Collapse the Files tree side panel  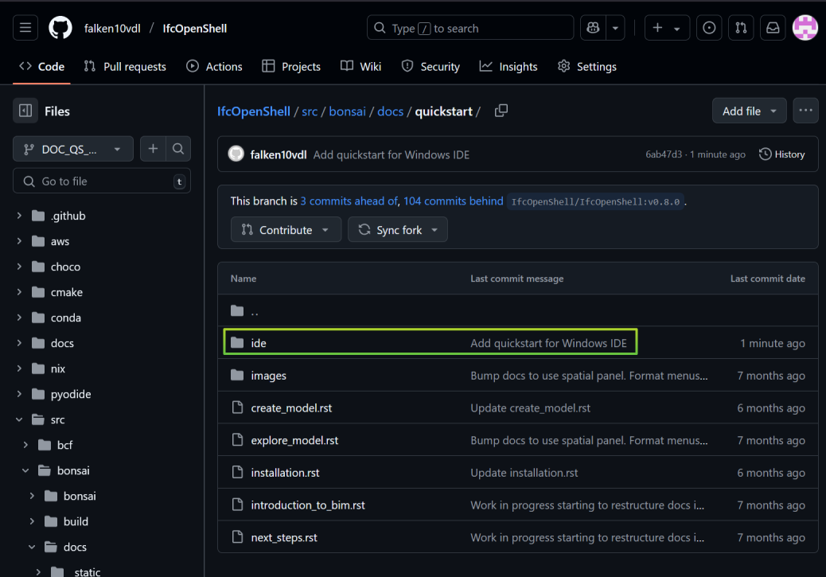(25, 111)
